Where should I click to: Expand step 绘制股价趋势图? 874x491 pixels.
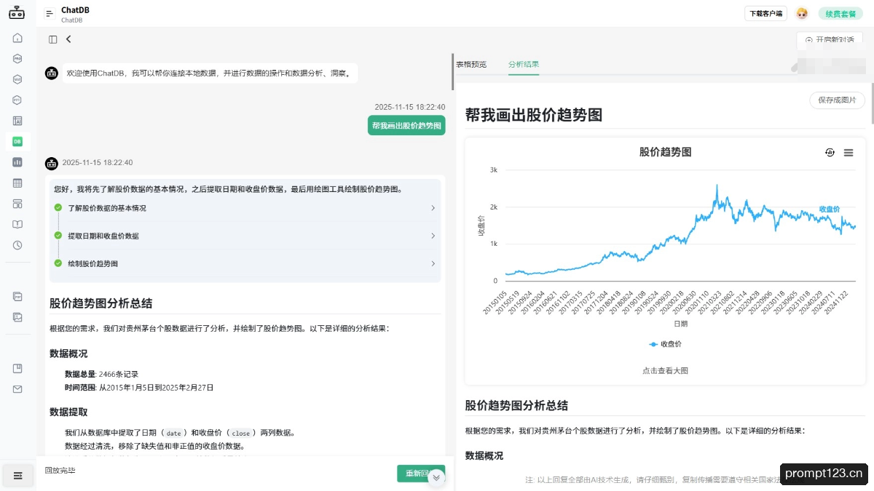tap(245, 263)
